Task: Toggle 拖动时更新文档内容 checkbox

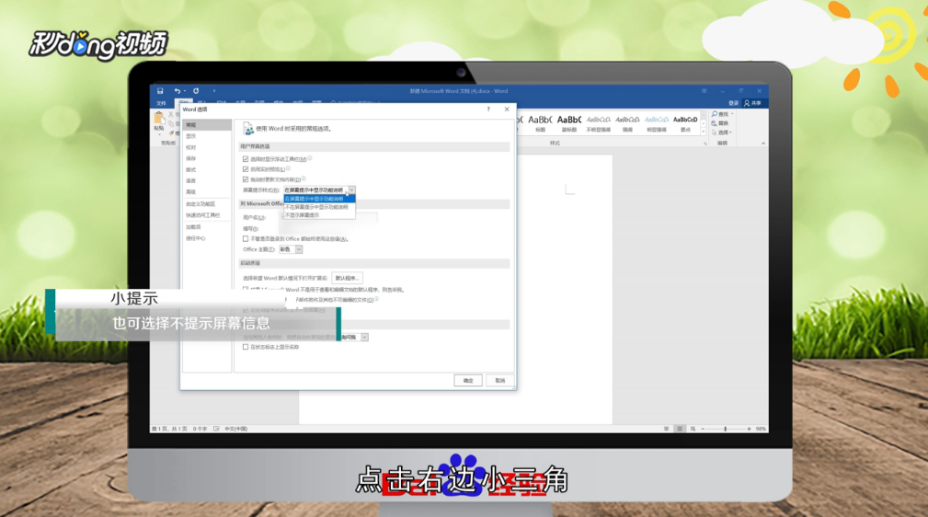Action: [x=246, y=179]
